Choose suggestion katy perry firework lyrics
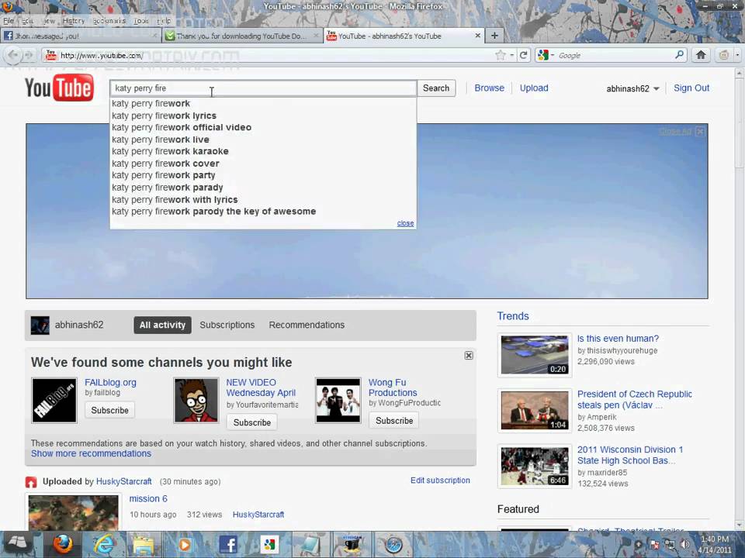This screenshot has width=745, height=558. (x=263, y=115)
